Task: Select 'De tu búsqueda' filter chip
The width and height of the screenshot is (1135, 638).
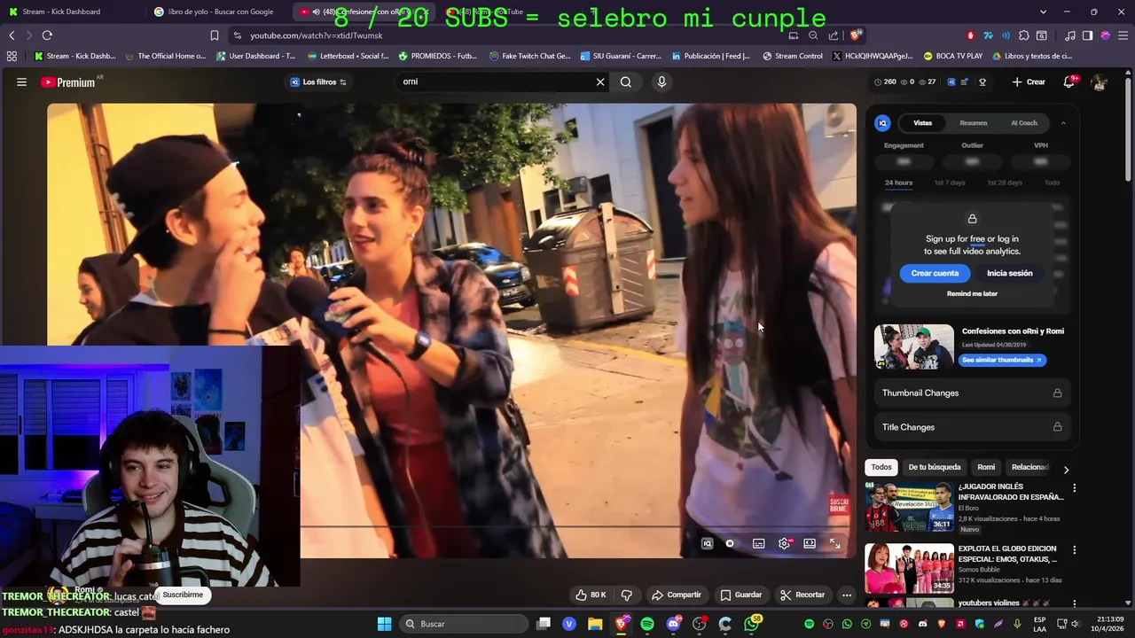Action: 935,467
